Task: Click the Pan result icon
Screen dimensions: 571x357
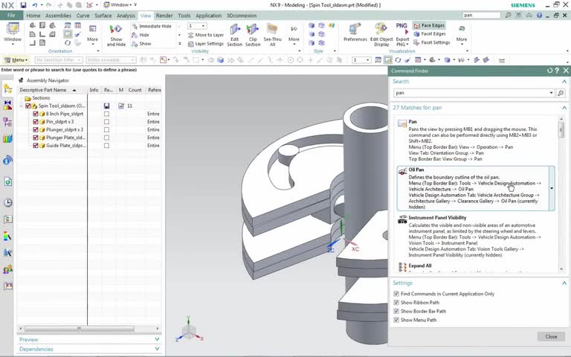Action: tap(402, 123)
